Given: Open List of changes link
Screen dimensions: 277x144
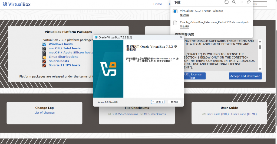Looking at the screenshot, I should [45, 113].
